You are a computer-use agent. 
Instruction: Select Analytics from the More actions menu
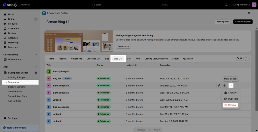(x=231, y=93)
